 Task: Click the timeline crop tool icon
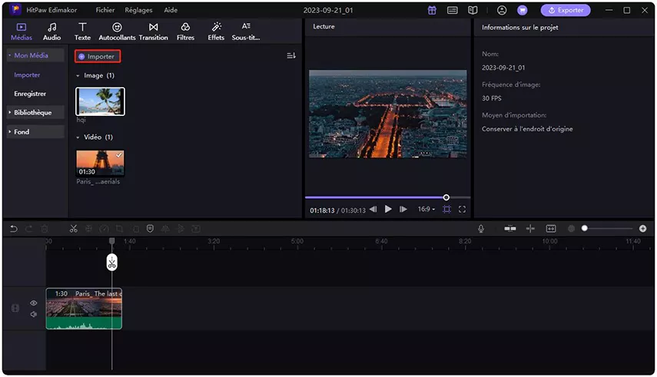click(x=119, y=229)
